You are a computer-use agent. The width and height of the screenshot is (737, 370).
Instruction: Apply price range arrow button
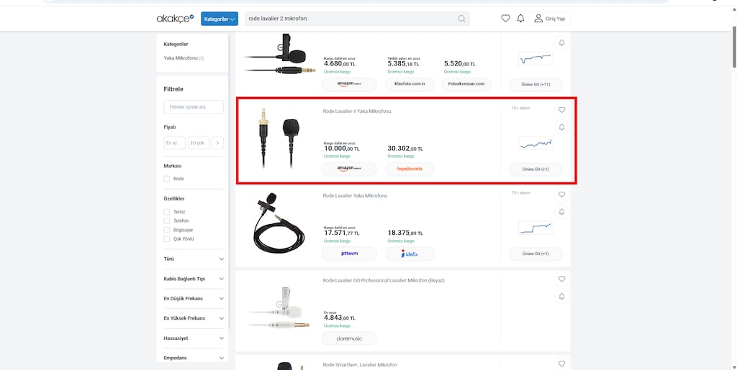(x=217, y=143)
